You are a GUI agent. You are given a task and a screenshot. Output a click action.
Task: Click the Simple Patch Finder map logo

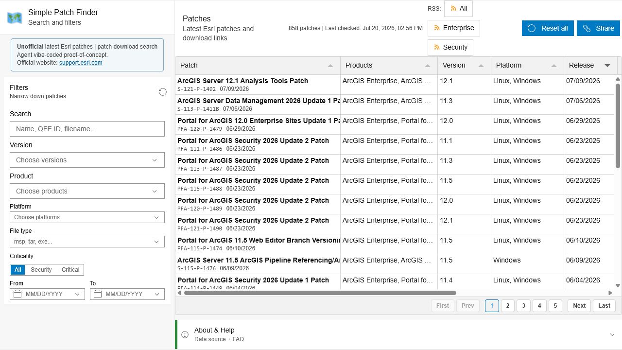pos(15,18)
